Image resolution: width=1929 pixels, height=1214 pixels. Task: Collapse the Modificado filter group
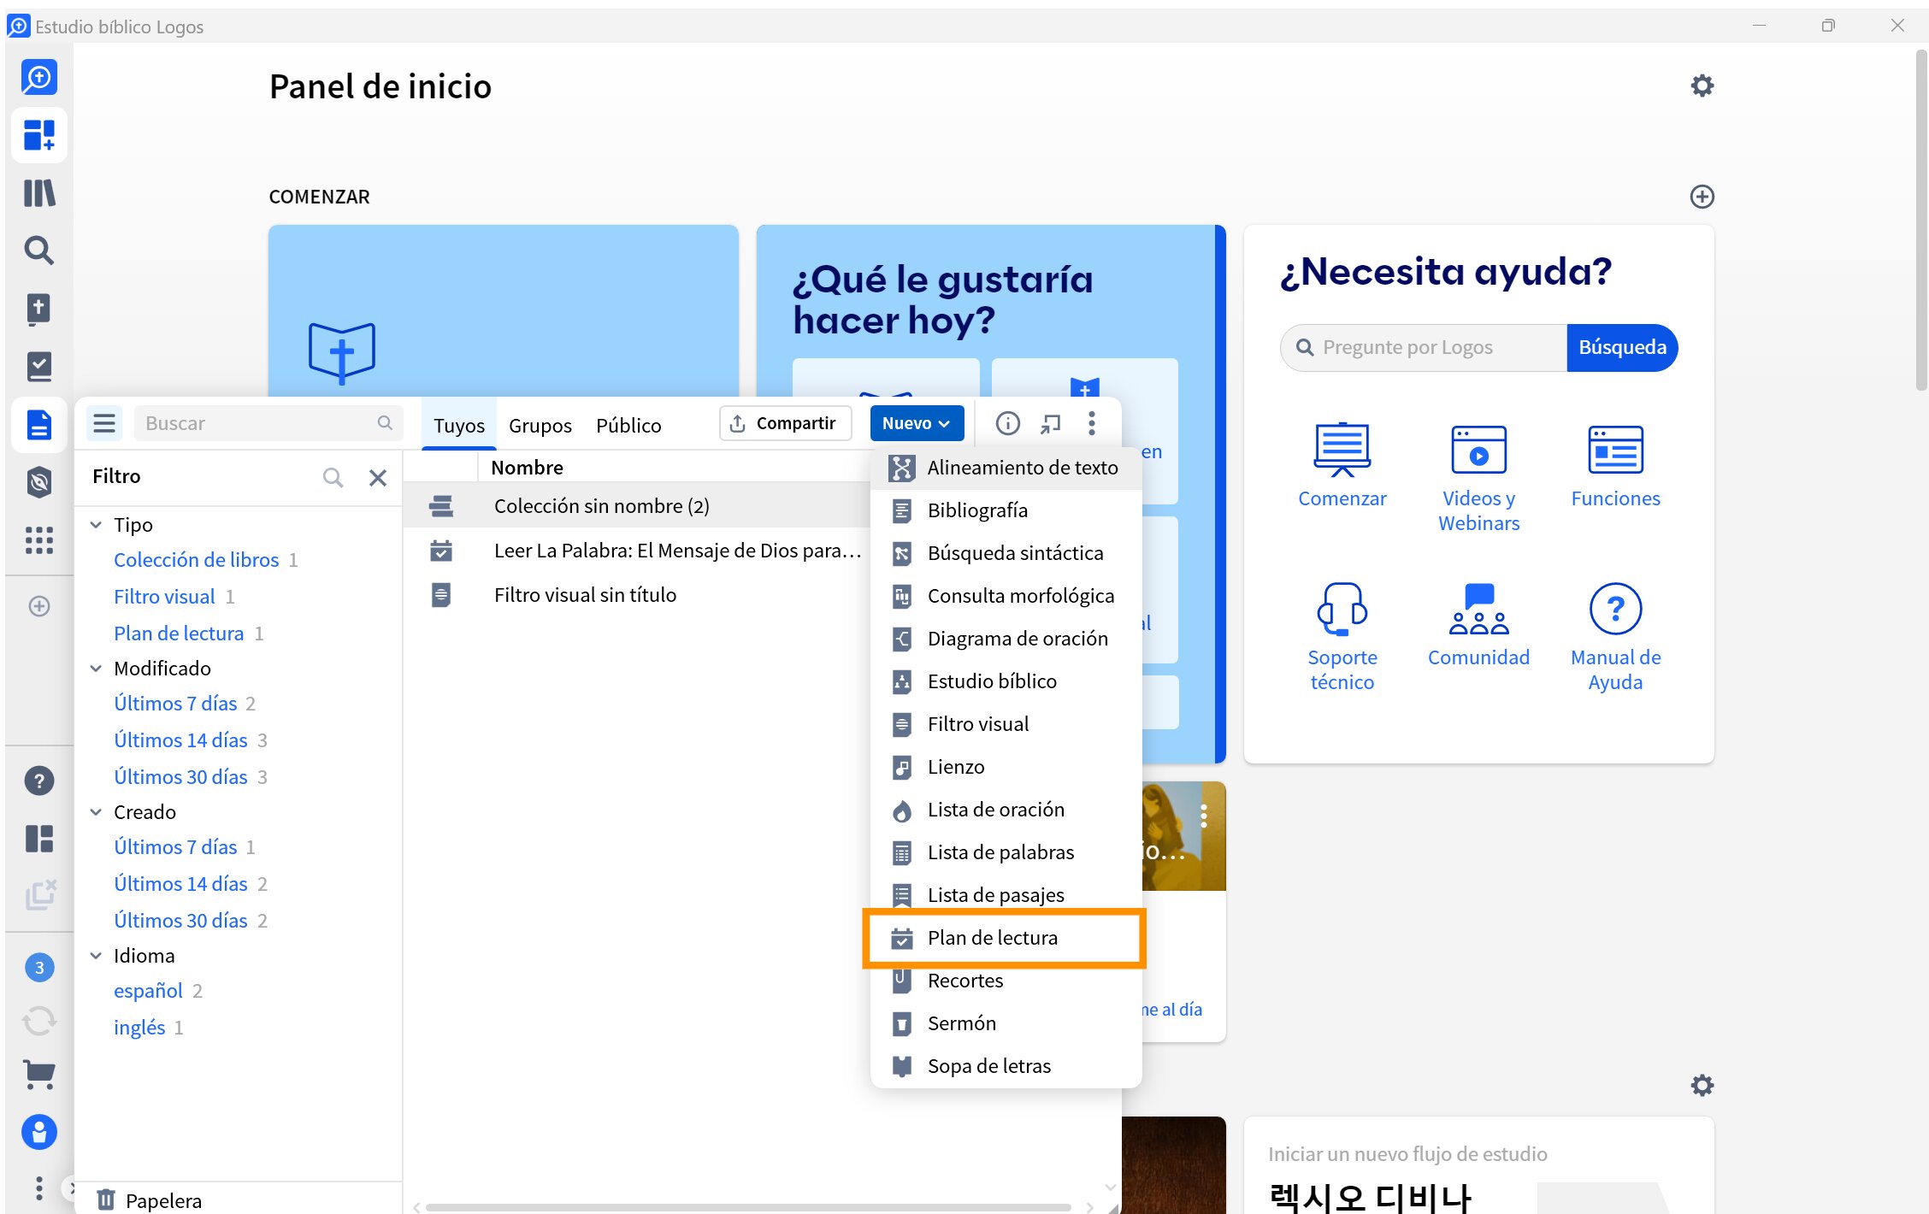point(97,669)
